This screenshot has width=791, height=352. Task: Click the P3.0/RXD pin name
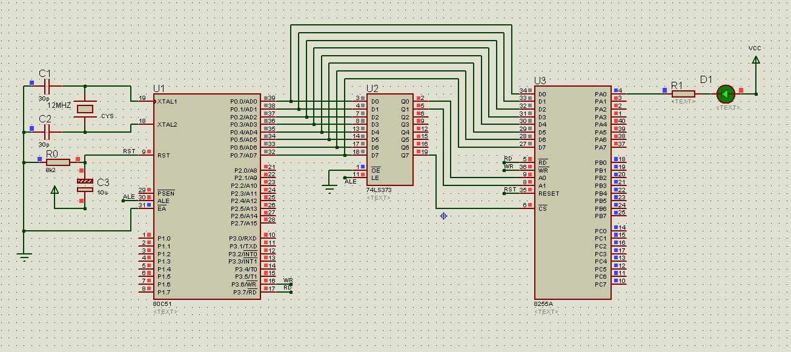pos(243,239)
